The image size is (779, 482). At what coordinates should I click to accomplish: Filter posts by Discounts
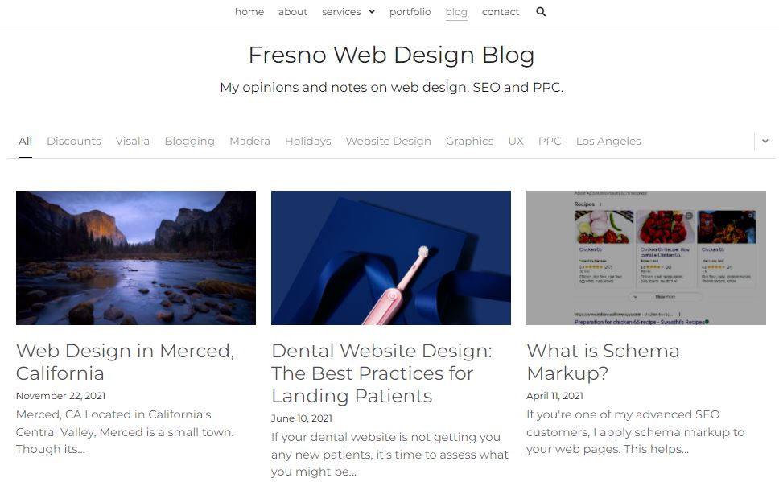pos(73,141)
